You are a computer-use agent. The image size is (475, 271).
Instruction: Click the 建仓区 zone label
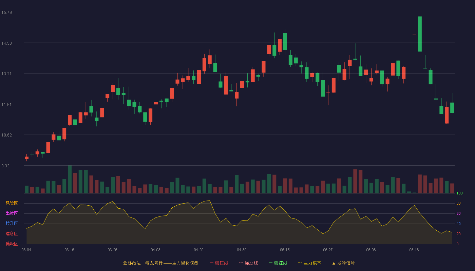[12, 234]
